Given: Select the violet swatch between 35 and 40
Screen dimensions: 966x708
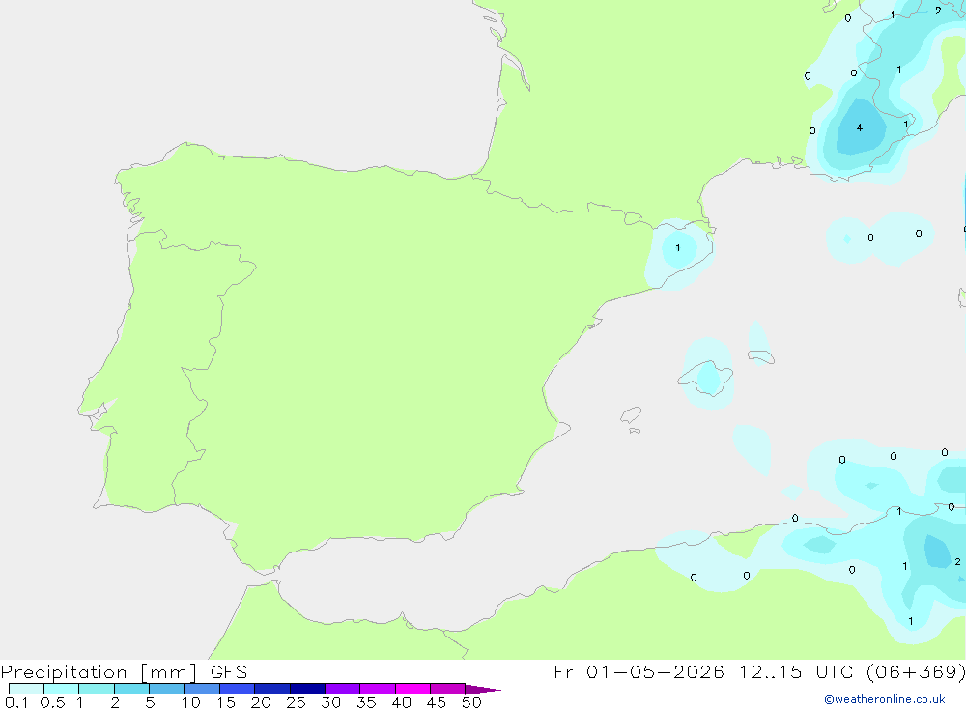Looking at the screenshot, I should (377, 689).
